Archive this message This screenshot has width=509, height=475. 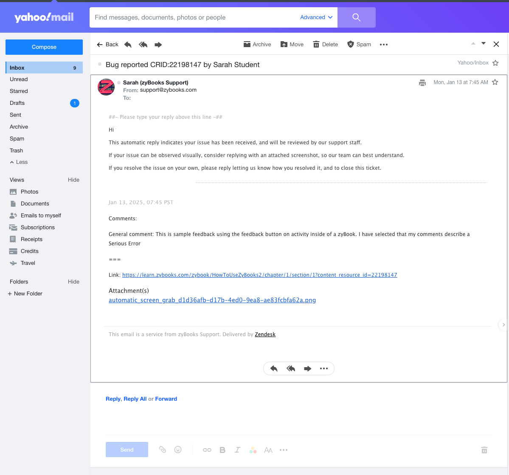[x=257, y=45]
